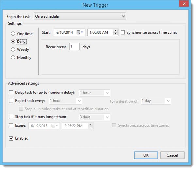Enable Delay task for up to checkbox
The height and width of the screenshot is (170, 196).
pyautogui.click(x=11, y=93)
